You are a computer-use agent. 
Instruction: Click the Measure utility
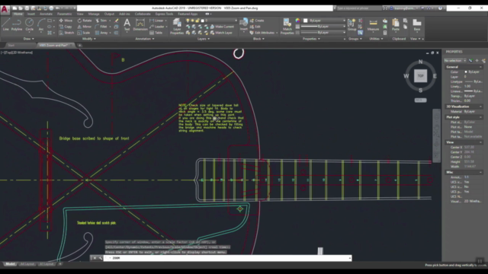pos(373,24)
